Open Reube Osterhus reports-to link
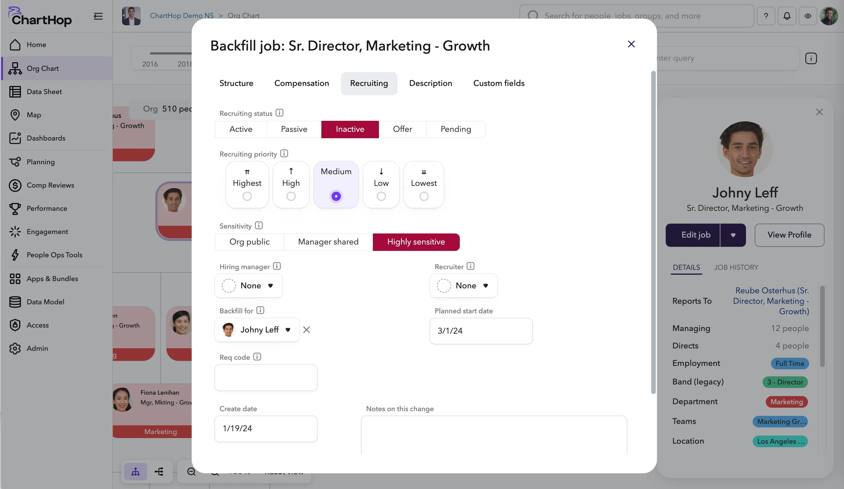 click(x=771, y=301)
